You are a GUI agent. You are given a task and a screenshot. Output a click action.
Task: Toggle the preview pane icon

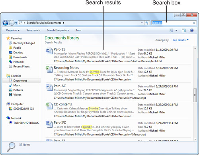coord(184,31)
